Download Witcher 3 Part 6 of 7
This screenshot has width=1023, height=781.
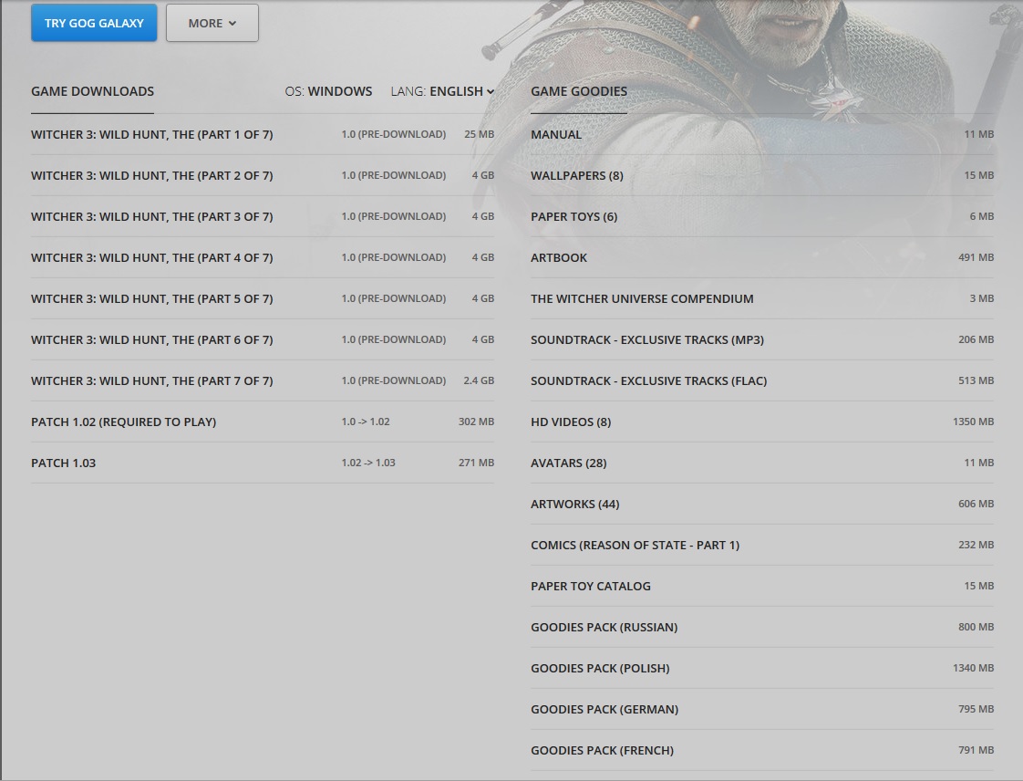(x=263, y=340)
